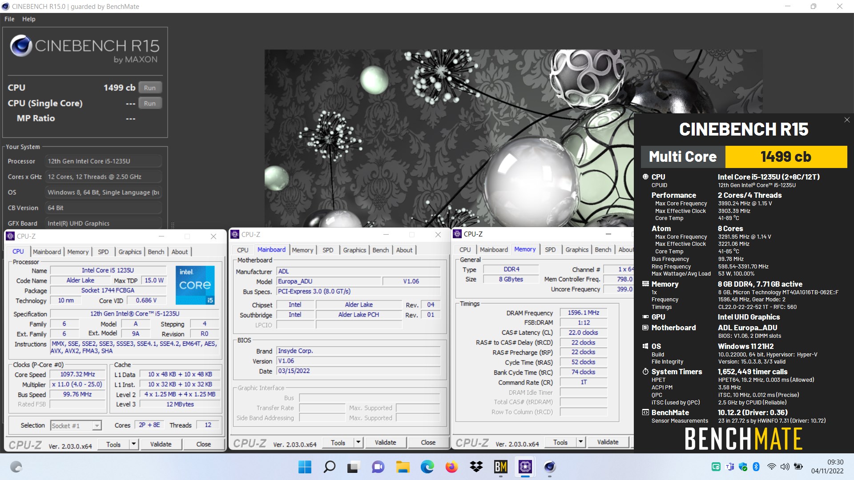Switch to Cinebench taskbar icon
The height and width of the screenshot is (480, 854).
tap(550, 467)
